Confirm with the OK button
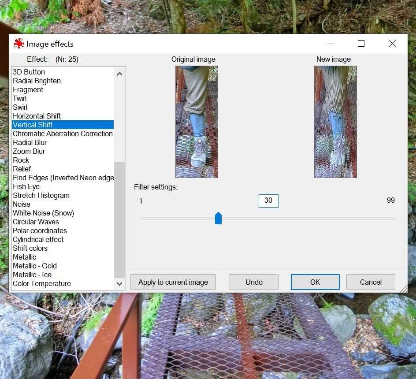The width and height of the screenshot is (416, 379). point(315,282)
